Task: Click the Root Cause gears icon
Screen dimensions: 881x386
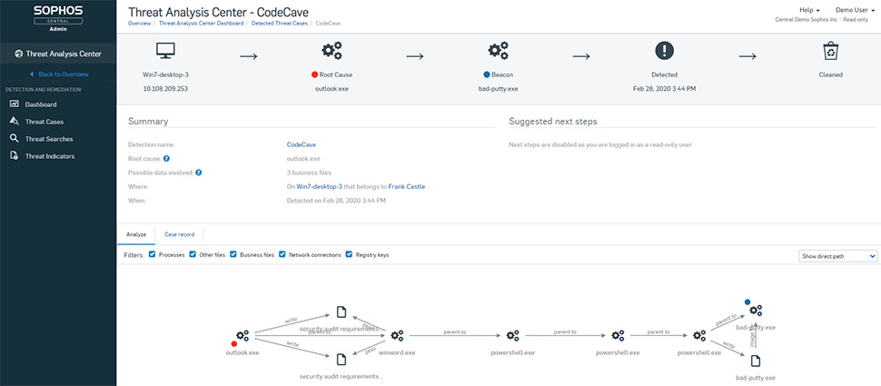Action: pyautogui.click(x=332, y=51)
